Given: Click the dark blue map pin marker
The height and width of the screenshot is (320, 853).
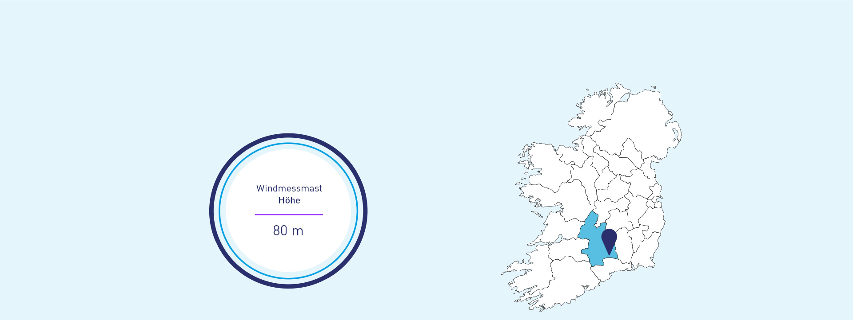Looking at the screenshot, I should point(609,238).
